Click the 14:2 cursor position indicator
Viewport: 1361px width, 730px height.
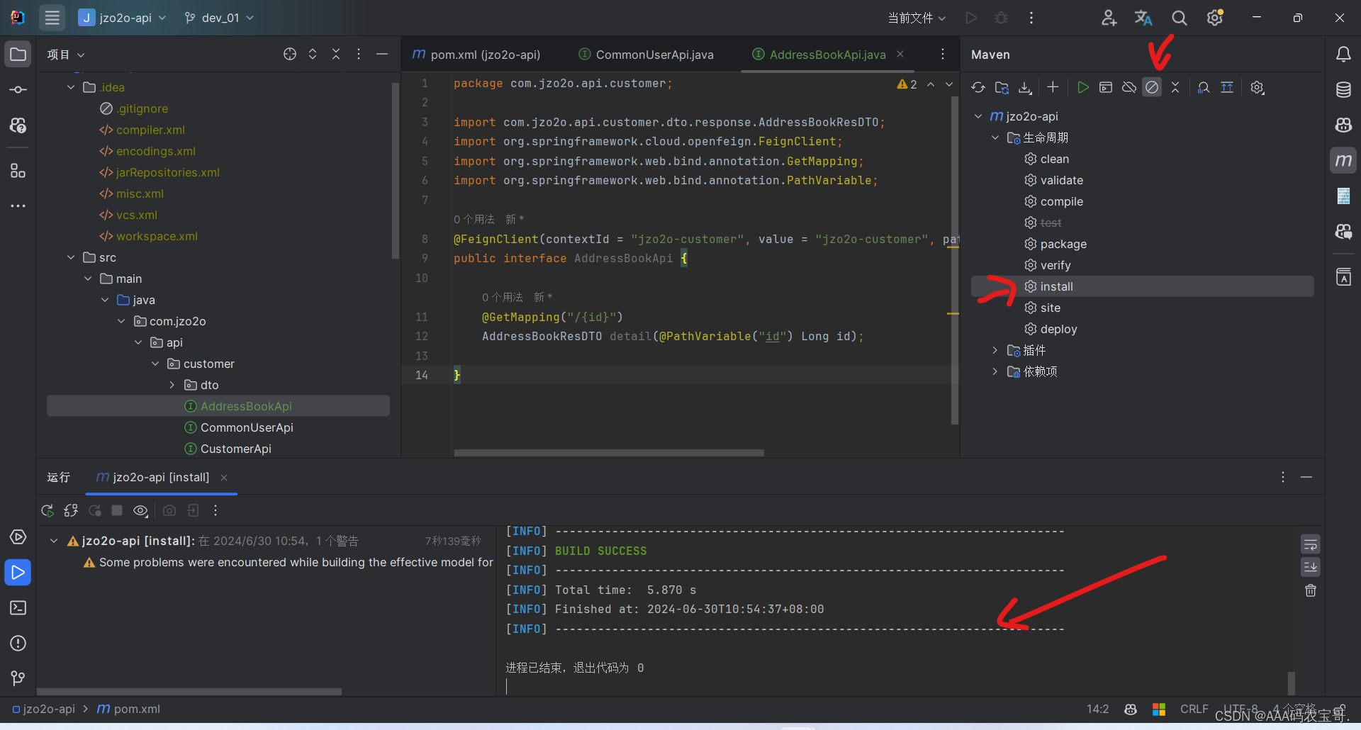pyautogui.click(x=1097, y=709)
